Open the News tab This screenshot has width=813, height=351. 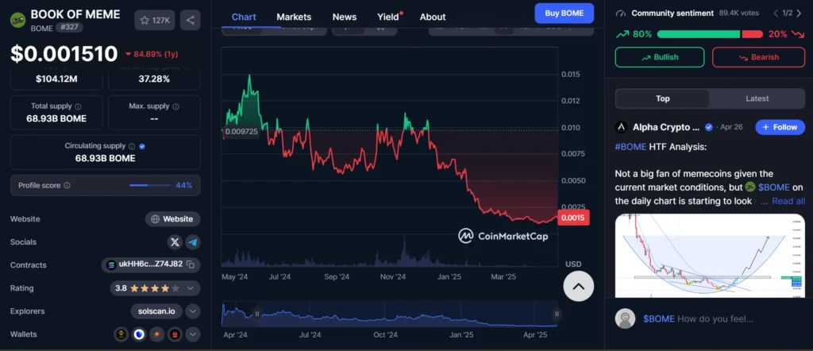[x=345, y=17]
